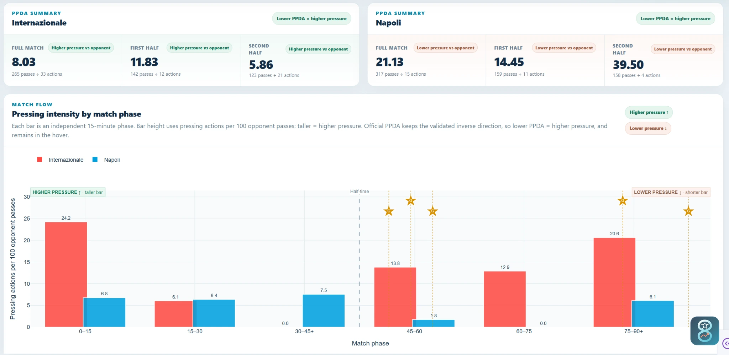
Task: Select the Napoli 30–45+ bar valued 7.5
Action: pyautogui.click(x=324, y=311)
